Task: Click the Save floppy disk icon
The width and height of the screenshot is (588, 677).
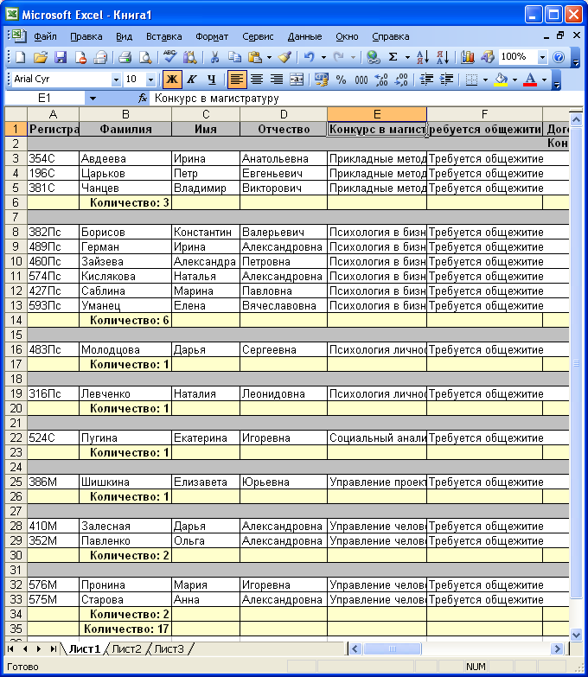Action: pos(61,57)
